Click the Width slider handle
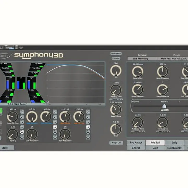The height and width of the screenshot is (188, 188). click(164, 106)
